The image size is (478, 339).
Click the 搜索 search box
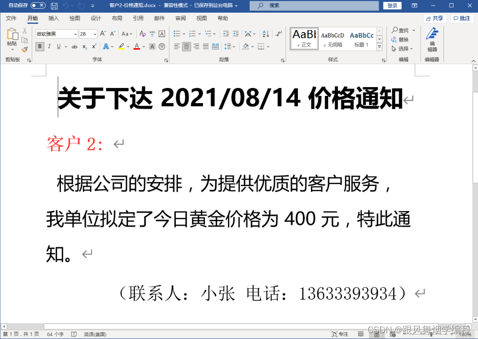(x=314, y=5)
